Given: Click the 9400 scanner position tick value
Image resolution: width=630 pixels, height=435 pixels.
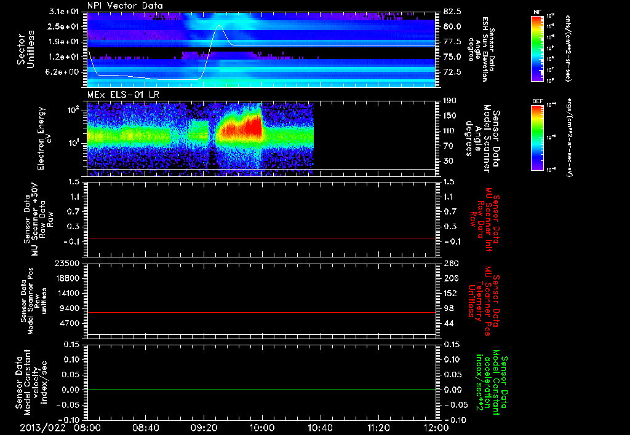Looking at the screenshot, I should click(x=69, y=308).
